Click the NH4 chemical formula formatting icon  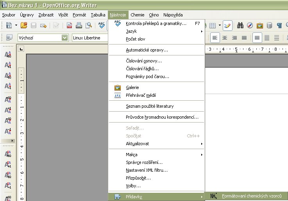[x=214, y=196]
